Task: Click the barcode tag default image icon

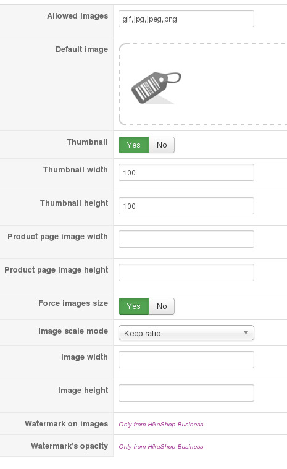Action: (156, 88)
